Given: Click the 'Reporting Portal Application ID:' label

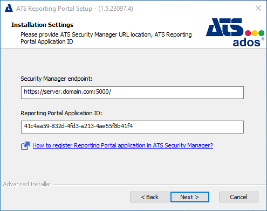Looking at the screenshot, I should coord(61,113).
